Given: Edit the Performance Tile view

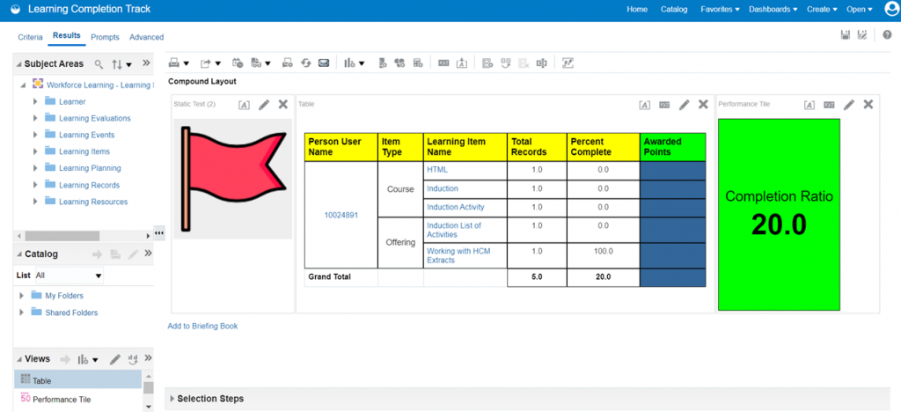Looking at the screenshot, I should click(849, 105).
